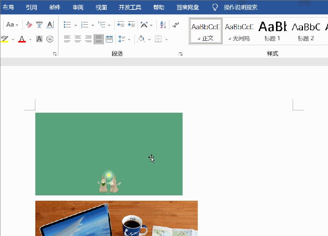Click the increase indent icon

131,24
